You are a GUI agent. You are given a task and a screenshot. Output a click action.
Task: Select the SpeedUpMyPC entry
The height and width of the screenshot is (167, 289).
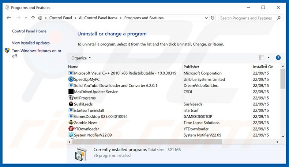87,79
